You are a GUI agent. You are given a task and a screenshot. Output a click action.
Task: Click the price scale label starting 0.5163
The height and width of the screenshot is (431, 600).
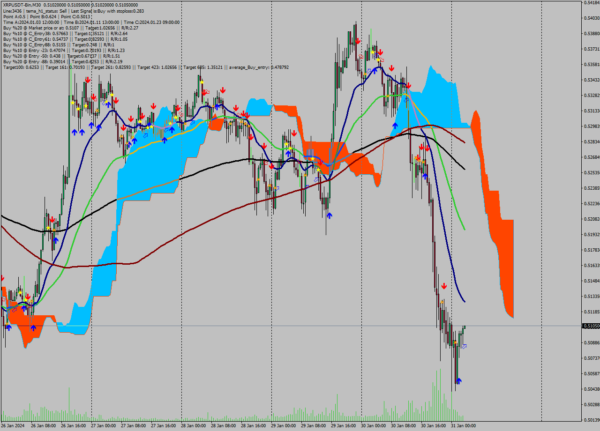click(592, 266)
